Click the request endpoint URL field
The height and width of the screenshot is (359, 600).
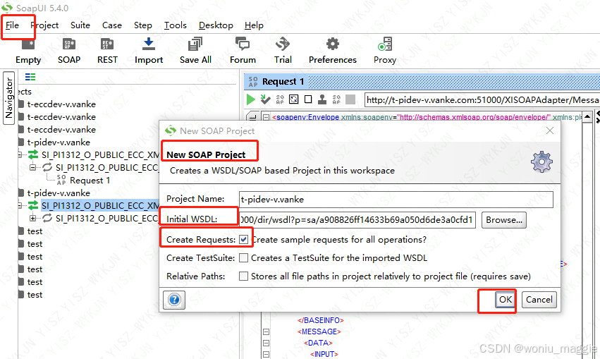click(482, 100)
